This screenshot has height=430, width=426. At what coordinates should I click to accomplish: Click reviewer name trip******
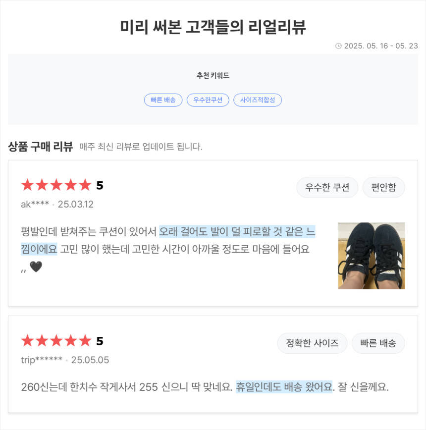point(42,360)
